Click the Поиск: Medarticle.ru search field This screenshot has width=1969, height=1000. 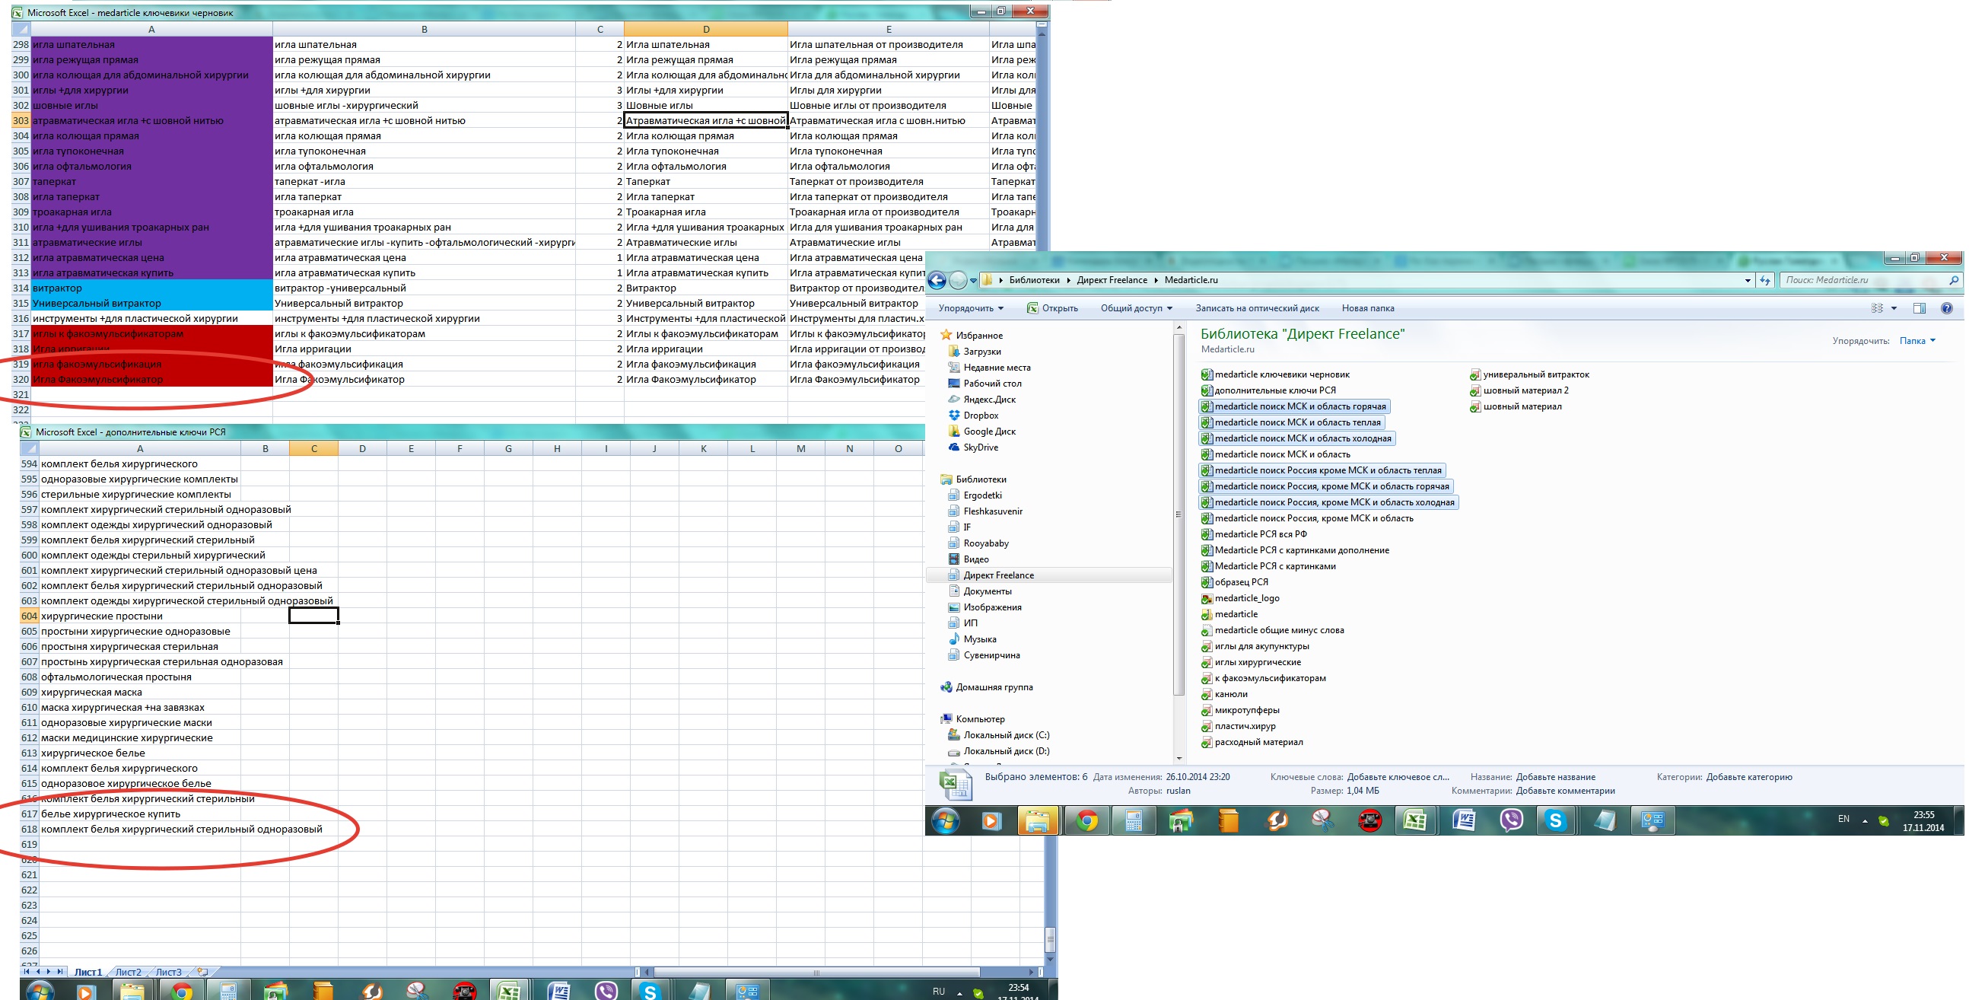tap(1863, 281)
